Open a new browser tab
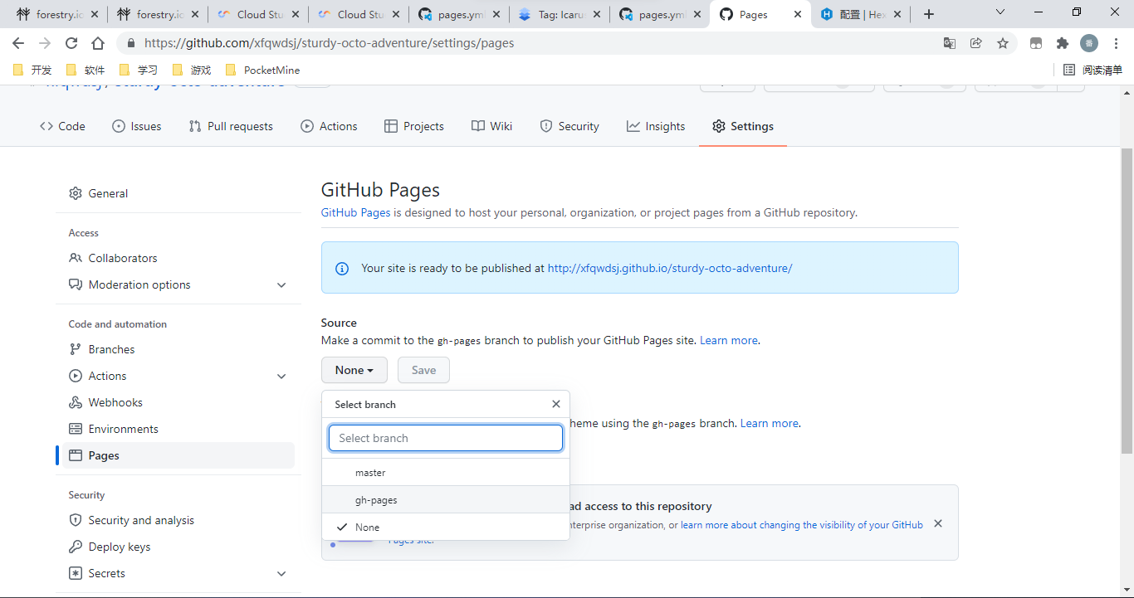 929,14
